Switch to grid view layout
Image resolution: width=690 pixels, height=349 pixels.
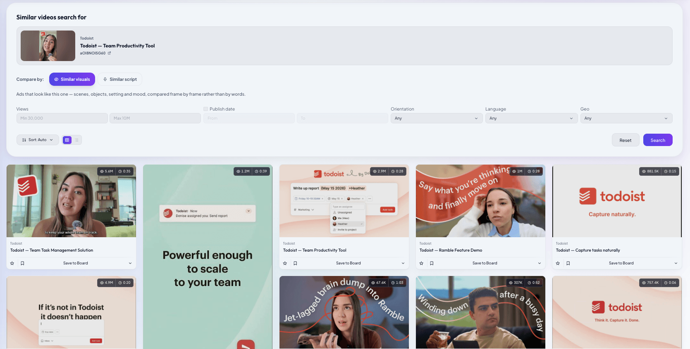[x=67, y=140]
